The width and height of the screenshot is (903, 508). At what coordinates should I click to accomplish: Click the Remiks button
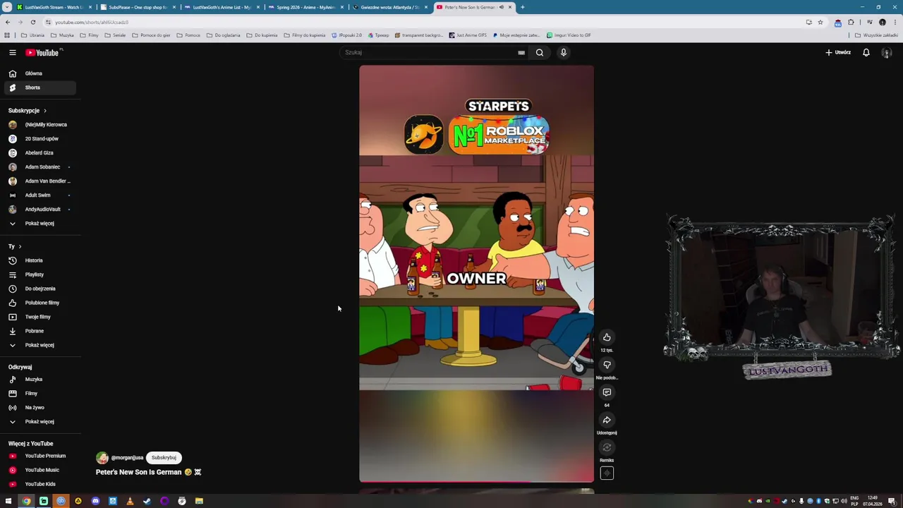[607, 447]
